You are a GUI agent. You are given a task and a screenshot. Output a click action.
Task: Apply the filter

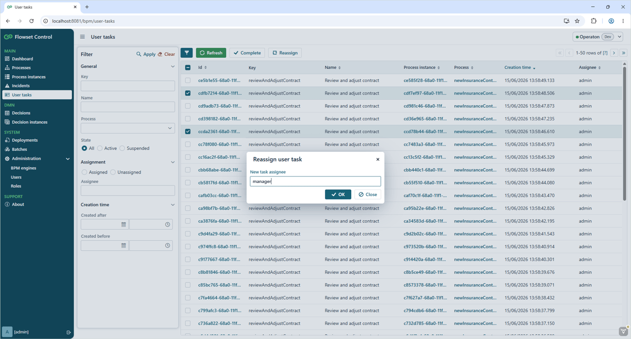pyautogui.click(x=146, y=54)
